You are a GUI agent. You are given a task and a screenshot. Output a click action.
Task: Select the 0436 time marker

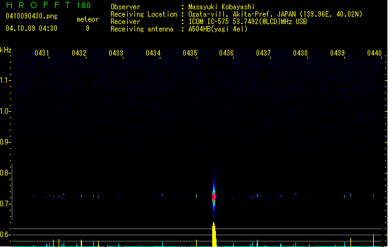click(x=226, y=53)
